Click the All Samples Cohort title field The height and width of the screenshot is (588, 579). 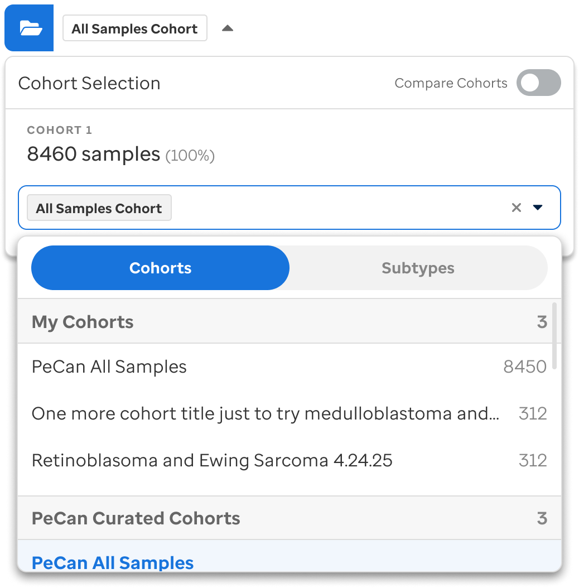134,28
